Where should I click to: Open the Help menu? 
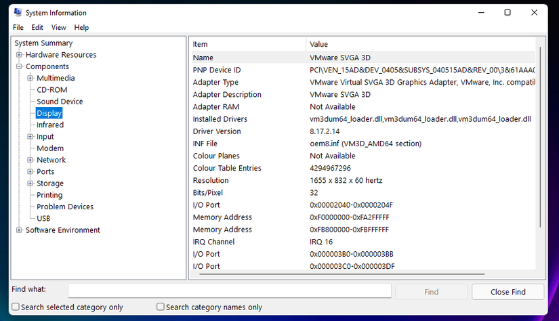[81, 28]
